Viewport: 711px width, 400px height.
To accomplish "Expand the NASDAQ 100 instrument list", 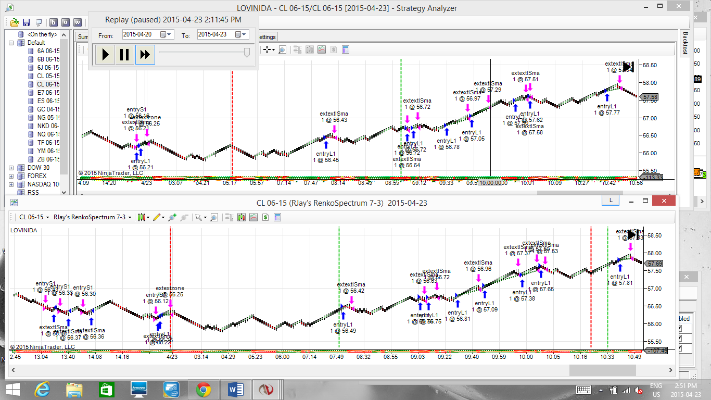I will click(11, 184).
